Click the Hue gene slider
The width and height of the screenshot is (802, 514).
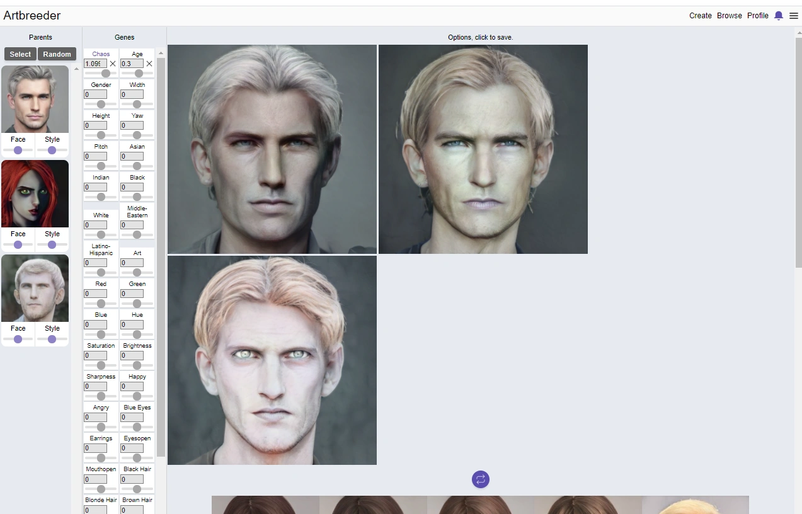tap(137, 334)
